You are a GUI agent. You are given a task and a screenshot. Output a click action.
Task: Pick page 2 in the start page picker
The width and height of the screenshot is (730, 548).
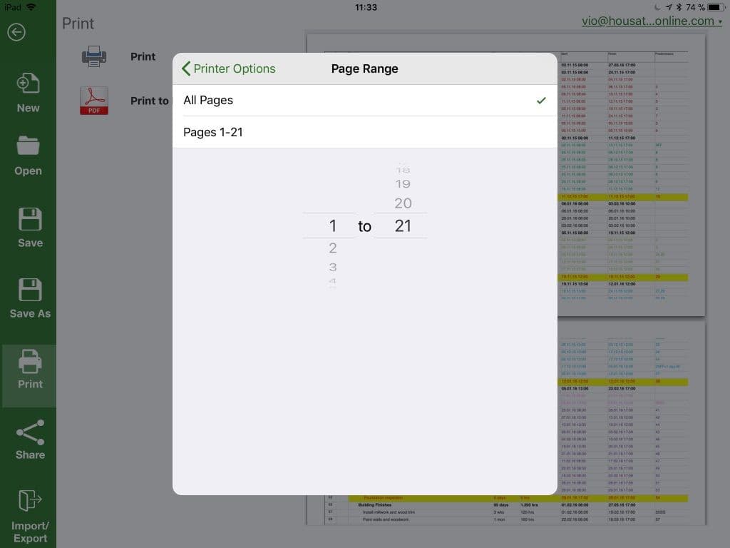[332, 248]
